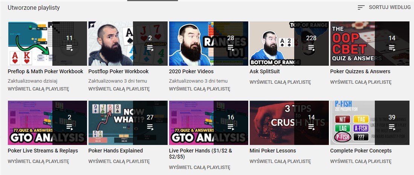
Task: Click the playlist icon on Poker Quizzes & Answers thumbnail
Action: coord(392,48)
